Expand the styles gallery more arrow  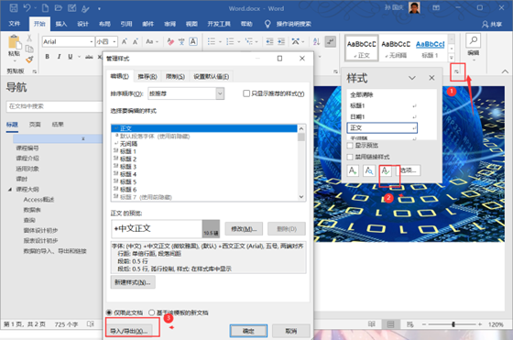[452, 58]
